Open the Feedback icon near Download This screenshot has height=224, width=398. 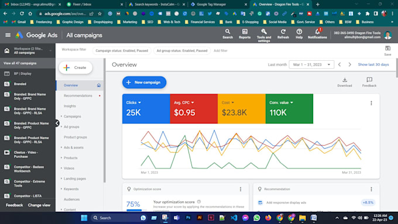coord(369,80)
